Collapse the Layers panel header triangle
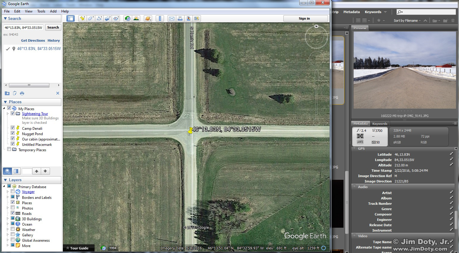459x253 pixels. [5, 180]
